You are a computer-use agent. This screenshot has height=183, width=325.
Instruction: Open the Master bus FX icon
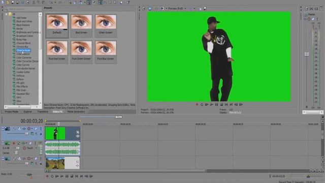(x=305, y=19)
